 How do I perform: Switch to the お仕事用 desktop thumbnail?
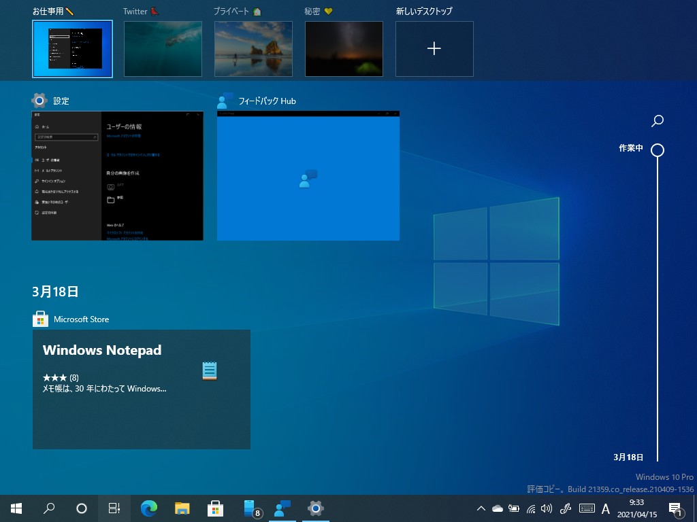[x=72, y=49]
